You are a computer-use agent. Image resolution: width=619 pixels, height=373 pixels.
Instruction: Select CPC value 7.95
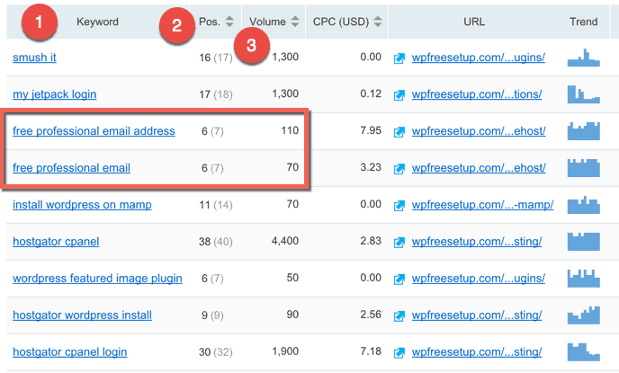coord(371,130)
